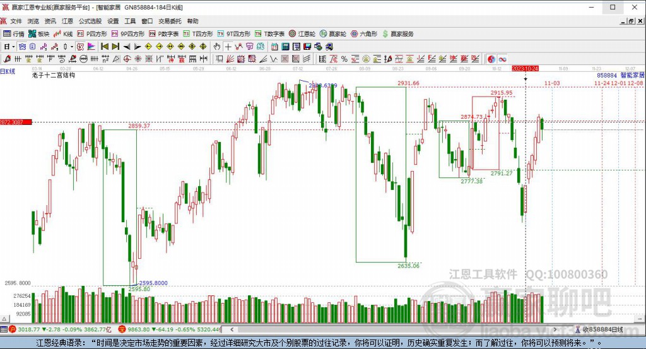
Task: Open the 公式选股 menu
Action: [90, 21]
